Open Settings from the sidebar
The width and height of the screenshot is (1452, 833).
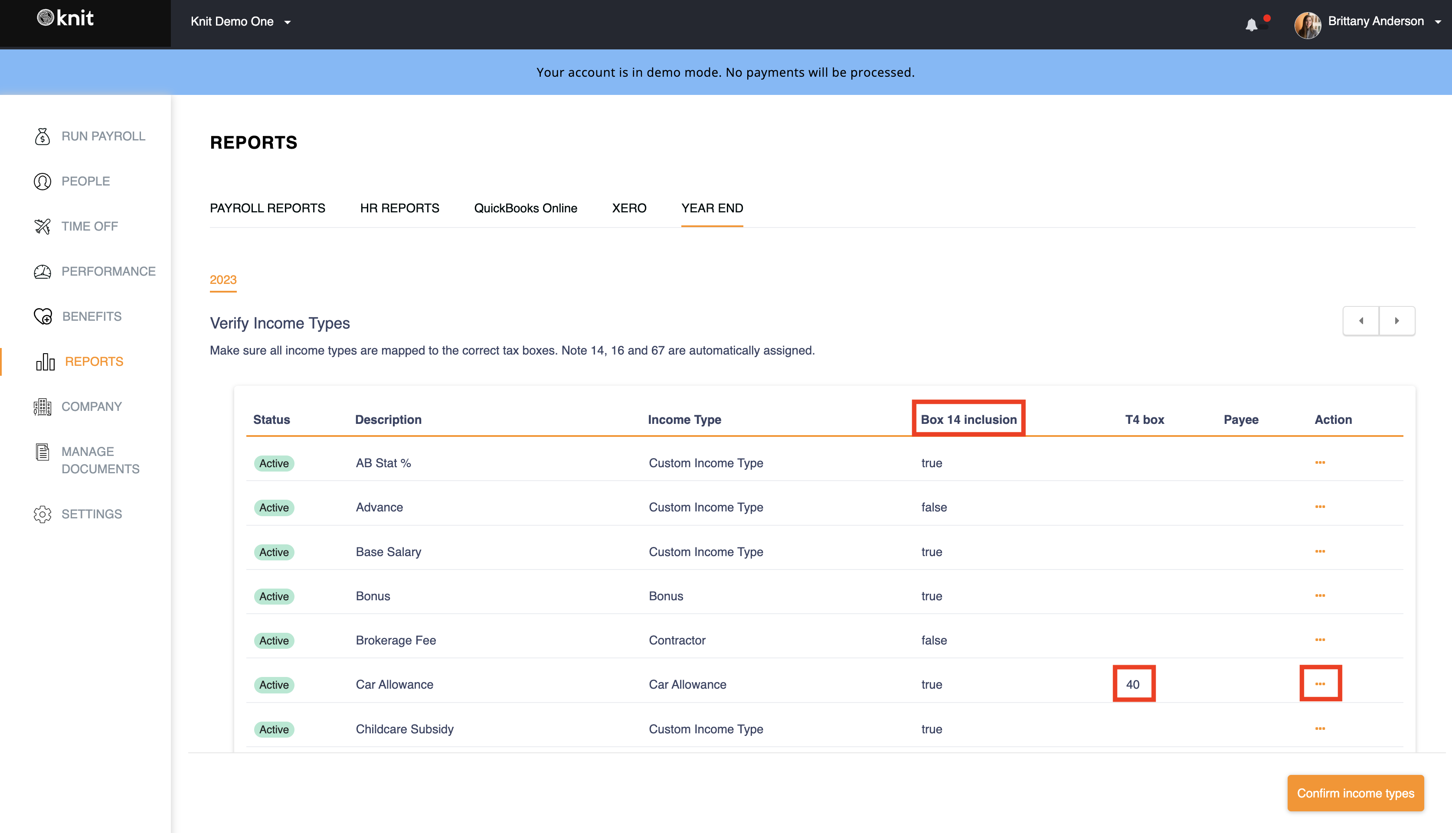92,514
